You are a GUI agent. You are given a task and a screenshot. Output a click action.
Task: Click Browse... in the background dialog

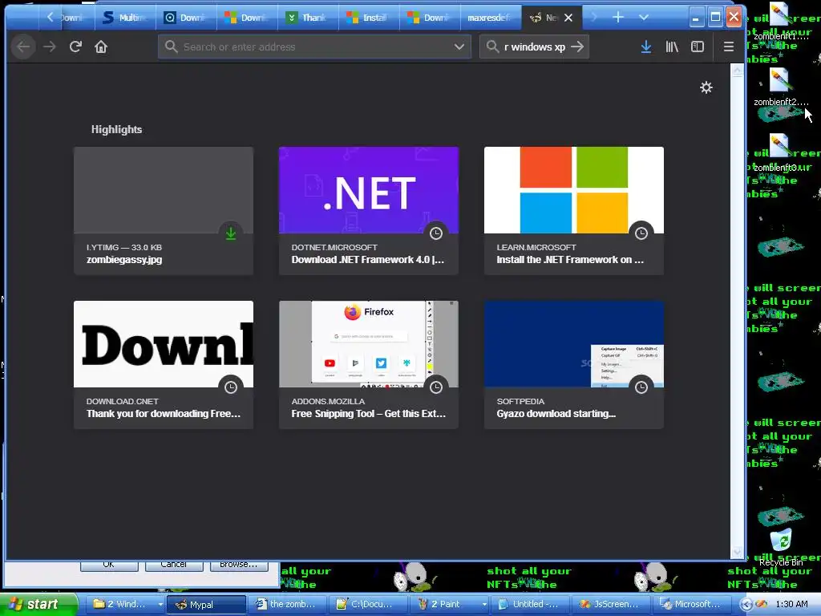click(239, 565)
